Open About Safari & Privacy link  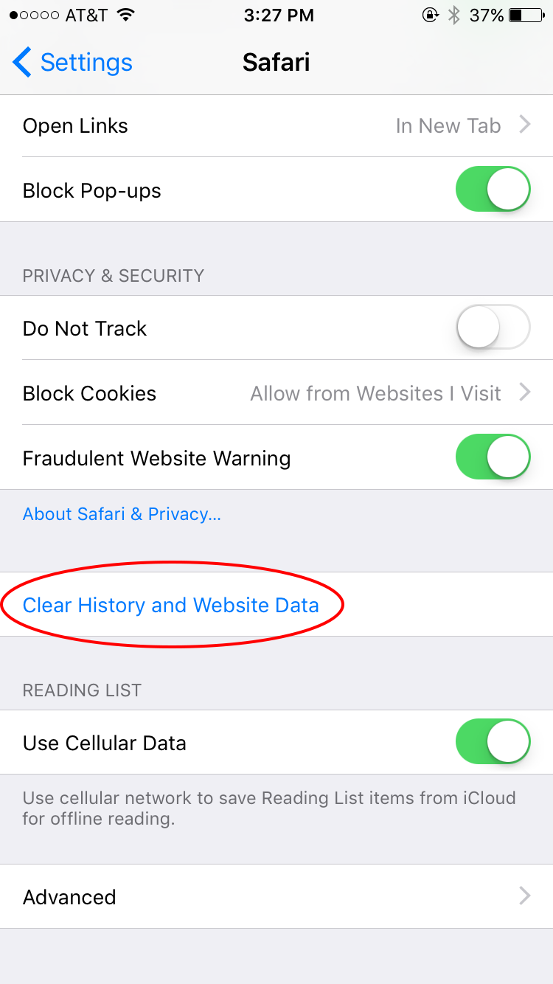[122, 514]
